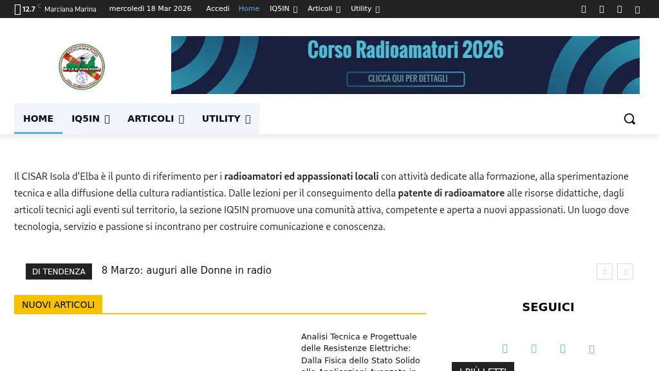Select HOME in the main navigation
This screenshot has width=659, height=371.
(38, 119)
